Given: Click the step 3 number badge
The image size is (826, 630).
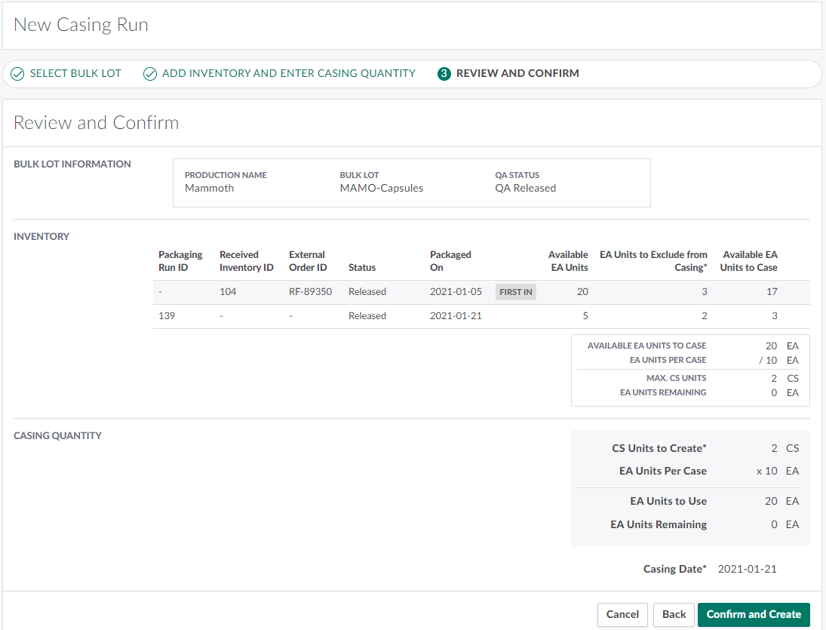Looking at the screenshot, I should (444, 74).
